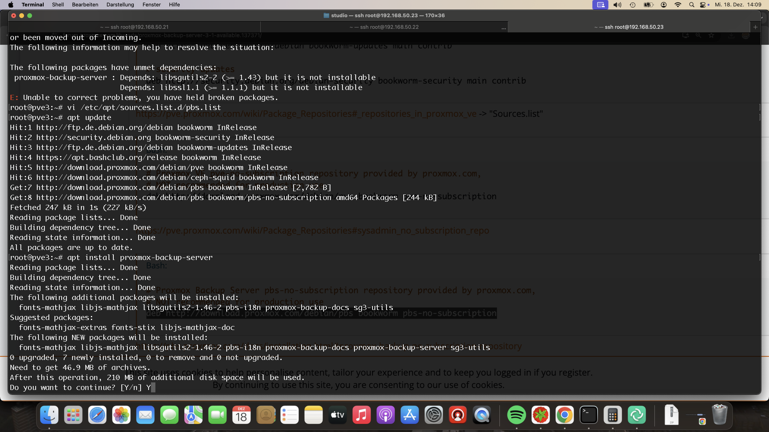Open Finder from the Dock

click(x=49, y=415)
